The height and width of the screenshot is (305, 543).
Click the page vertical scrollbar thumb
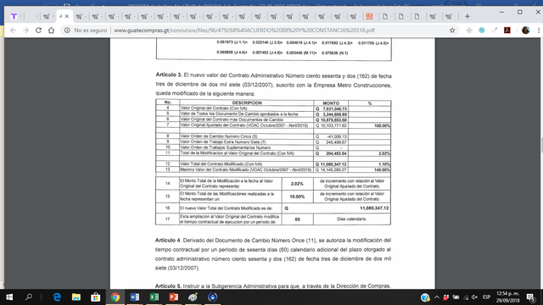coord(541,145)
